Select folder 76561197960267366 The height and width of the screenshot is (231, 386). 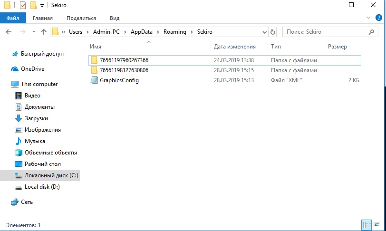pos(225,60)
